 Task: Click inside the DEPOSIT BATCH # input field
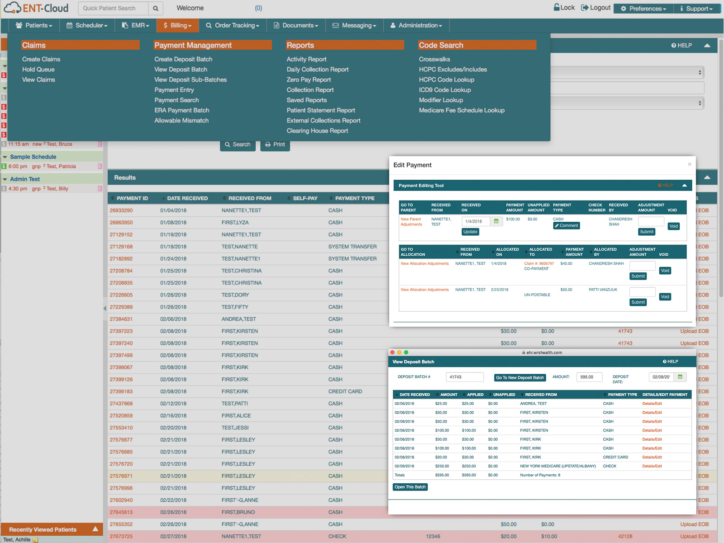pyautogui.click(x=465, y=376)
